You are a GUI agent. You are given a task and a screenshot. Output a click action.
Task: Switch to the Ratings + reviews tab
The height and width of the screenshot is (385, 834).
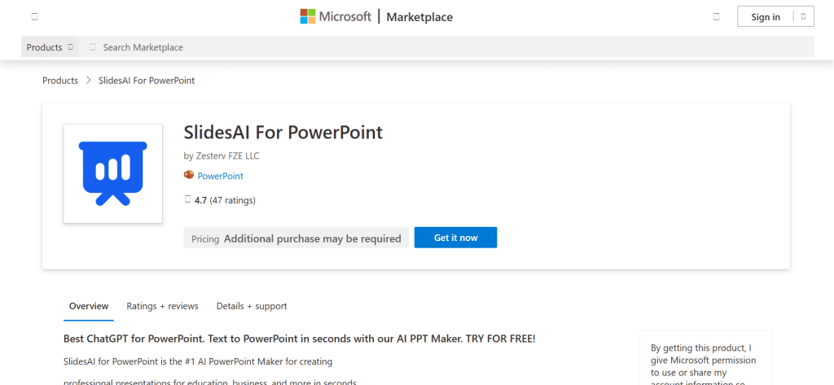point(162,306)
